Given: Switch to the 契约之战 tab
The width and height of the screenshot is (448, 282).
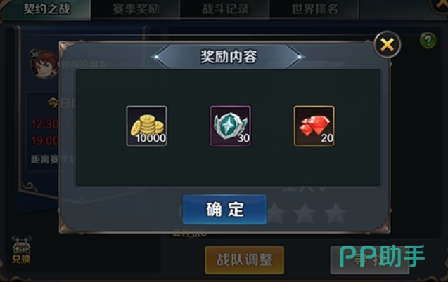Looking at the screenshot, I should tap(46, 9).
